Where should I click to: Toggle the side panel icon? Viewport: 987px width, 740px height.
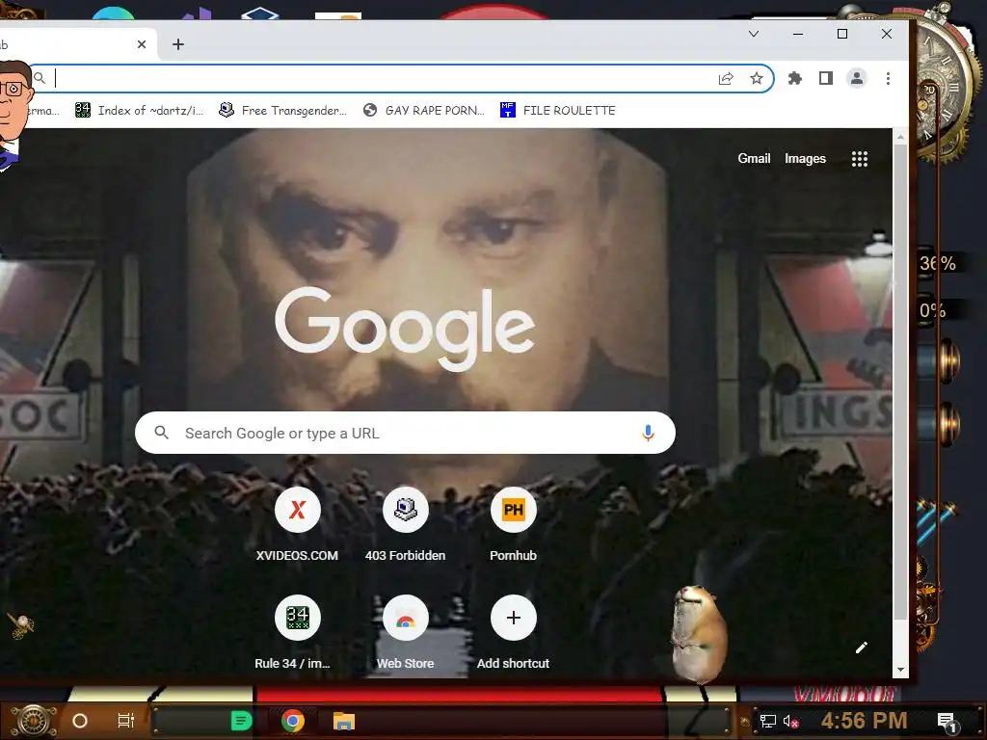click(x=826, y=78)
